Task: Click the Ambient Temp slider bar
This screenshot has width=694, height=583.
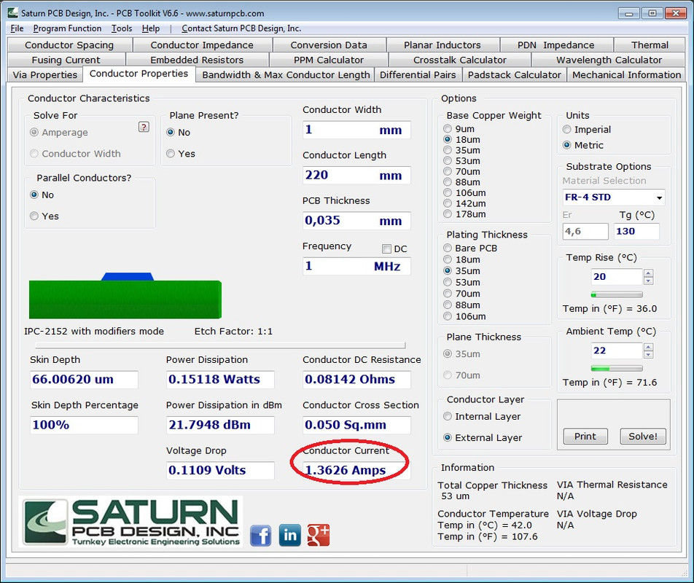Action: coord(617,369)
